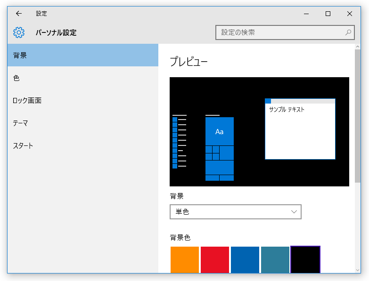Click the chevron on the 単色 combo box

(x=294, y=212)
